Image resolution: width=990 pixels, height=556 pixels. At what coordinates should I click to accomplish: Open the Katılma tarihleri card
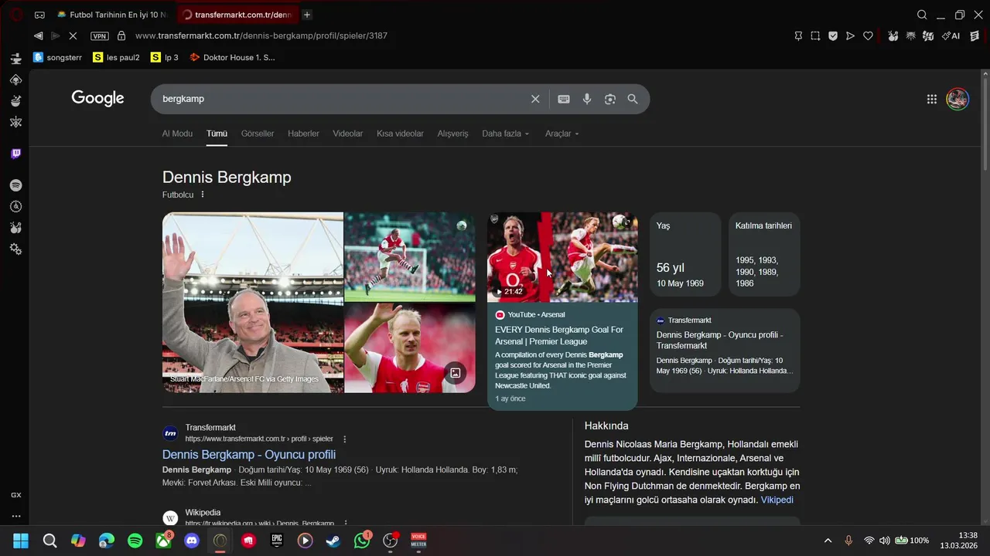(x=764, y=255)
